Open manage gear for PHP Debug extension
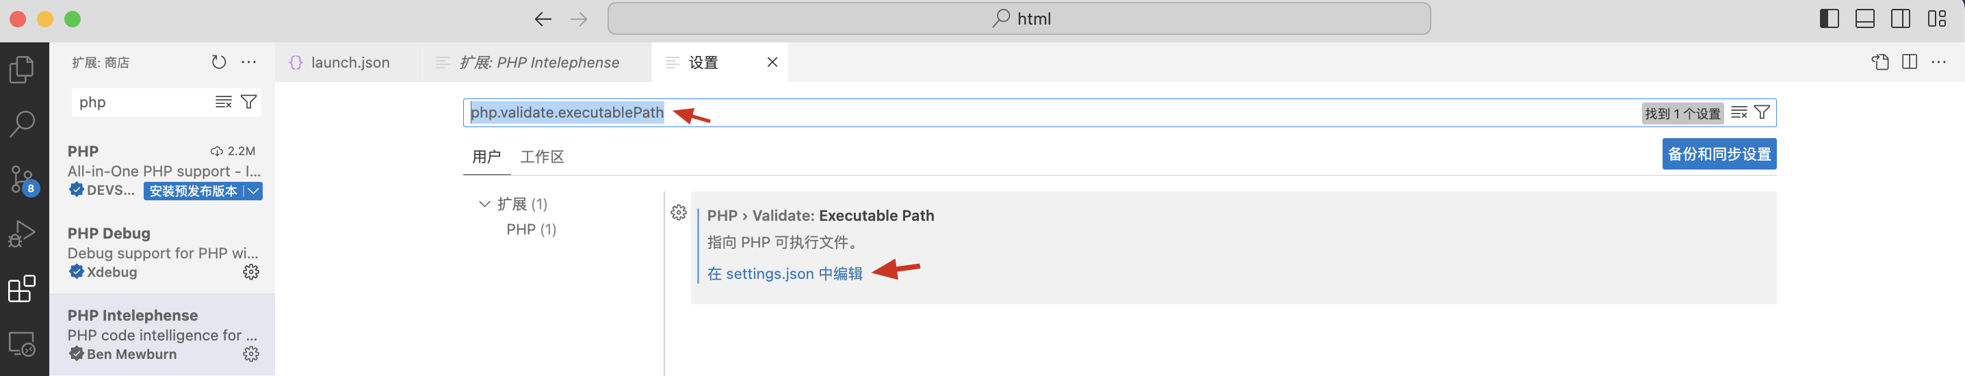Image resolution: width=1965 pixels, height=376 pixels. click(x=251, y=272)
